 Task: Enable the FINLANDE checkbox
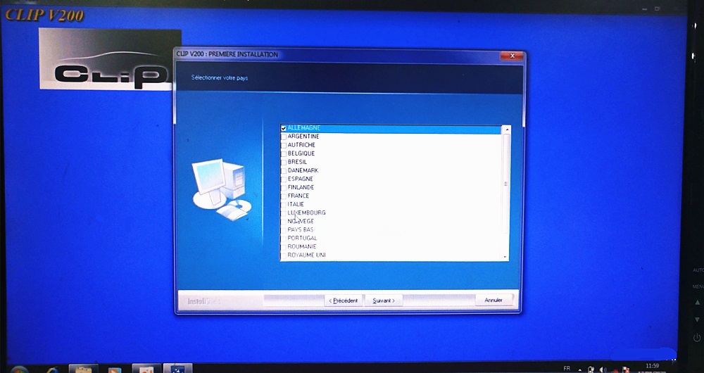coord(284,188)
